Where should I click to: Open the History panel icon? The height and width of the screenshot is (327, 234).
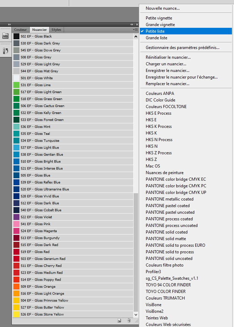point(5,51)
